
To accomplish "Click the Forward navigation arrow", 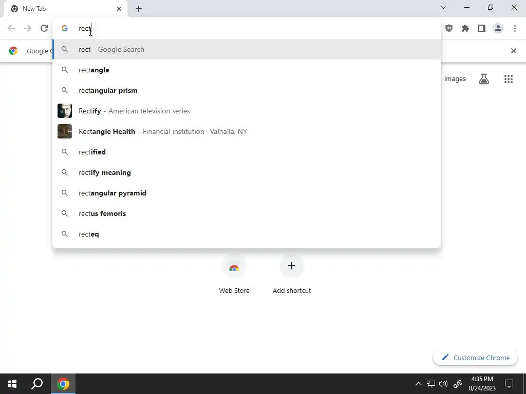I will click(x=28, y=28).
